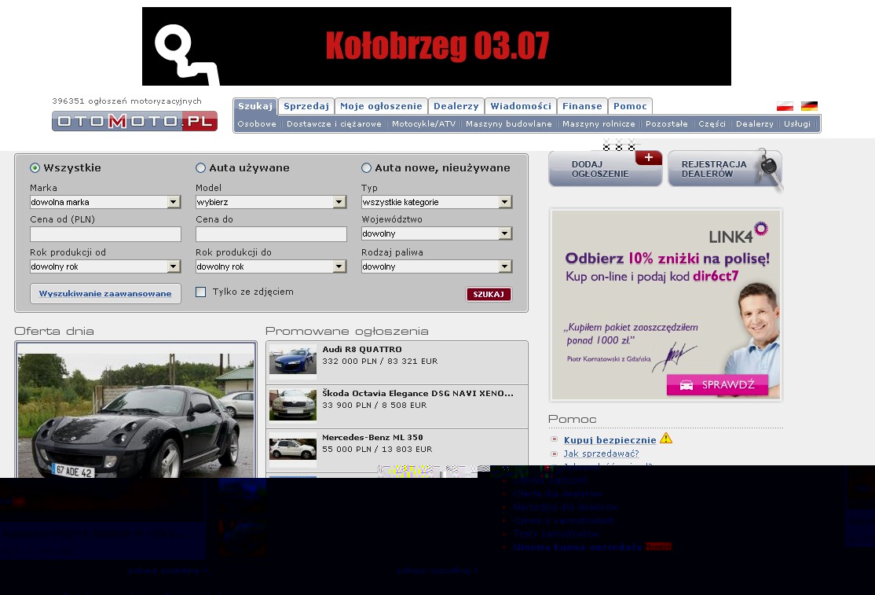
Task: Open the Škoda Octavia listing thumbnail
Action: point(293,406)
